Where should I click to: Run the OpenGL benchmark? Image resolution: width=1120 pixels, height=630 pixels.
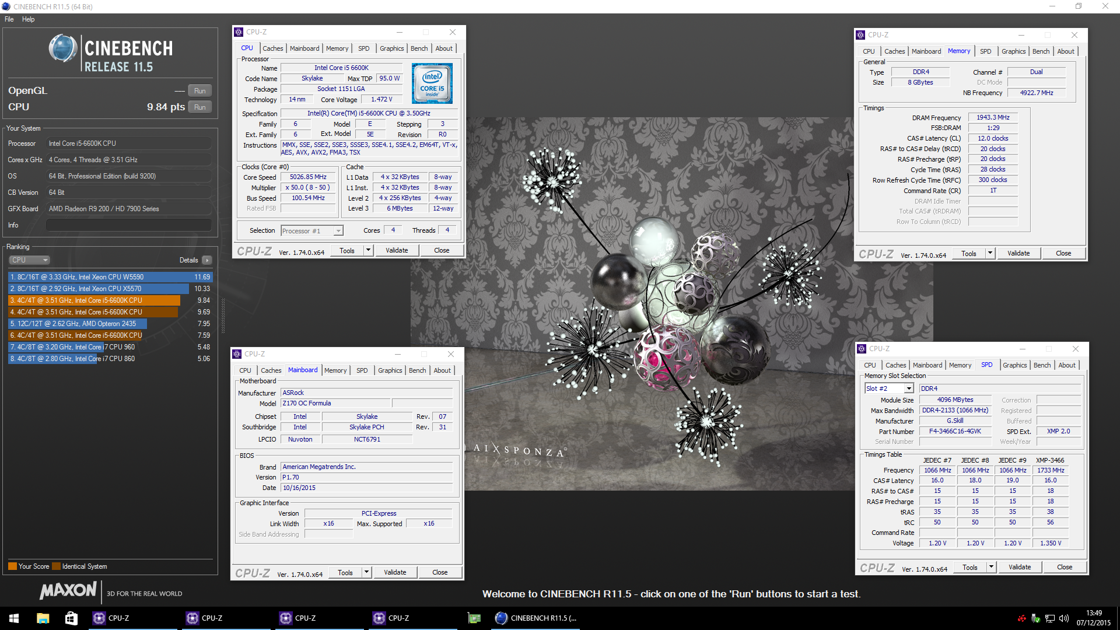click(x=200, y=91)
